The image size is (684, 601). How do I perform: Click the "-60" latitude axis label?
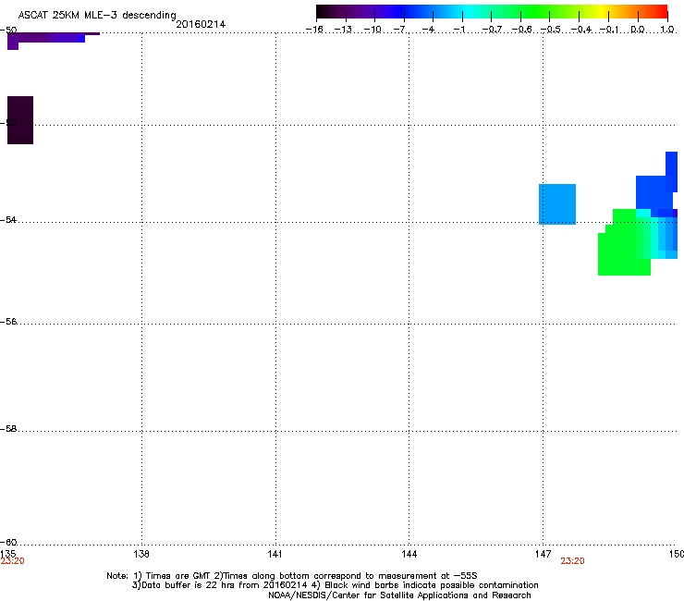pos(8,542)
